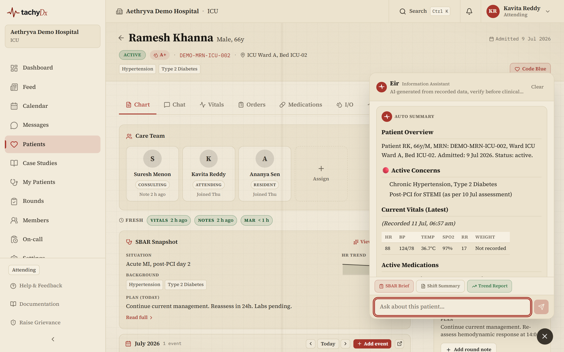Open calendar in external view icon

[x=400, y=344]
